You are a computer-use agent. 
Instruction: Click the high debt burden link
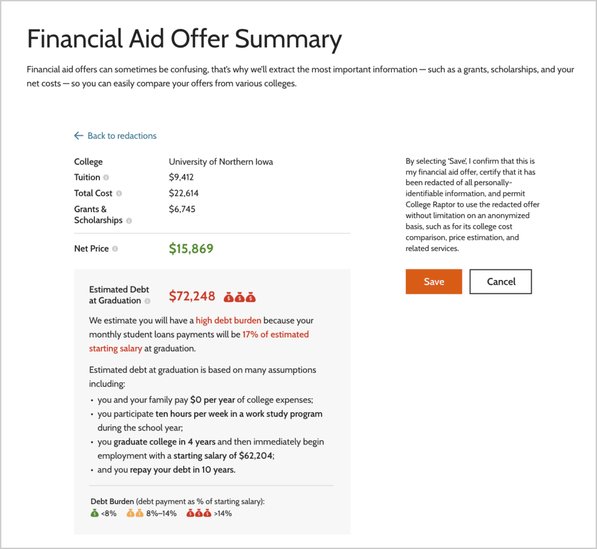click(x=228, y=320)
